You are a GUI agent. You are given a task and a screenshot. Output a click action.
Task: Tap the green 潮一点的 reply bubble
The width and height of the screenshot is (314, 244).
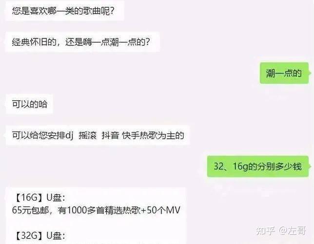pos(284,73)
